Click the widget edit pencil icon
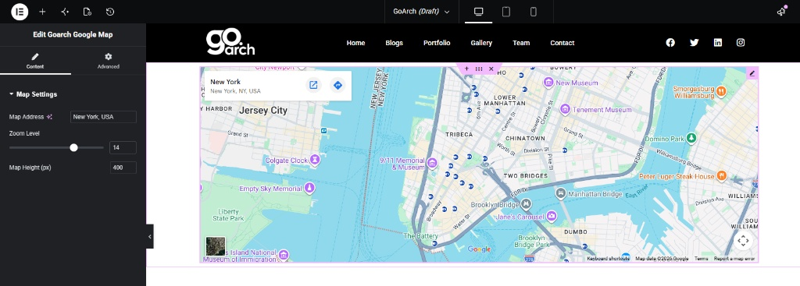Viewport: 800px width, 286px height. (752, 73)
